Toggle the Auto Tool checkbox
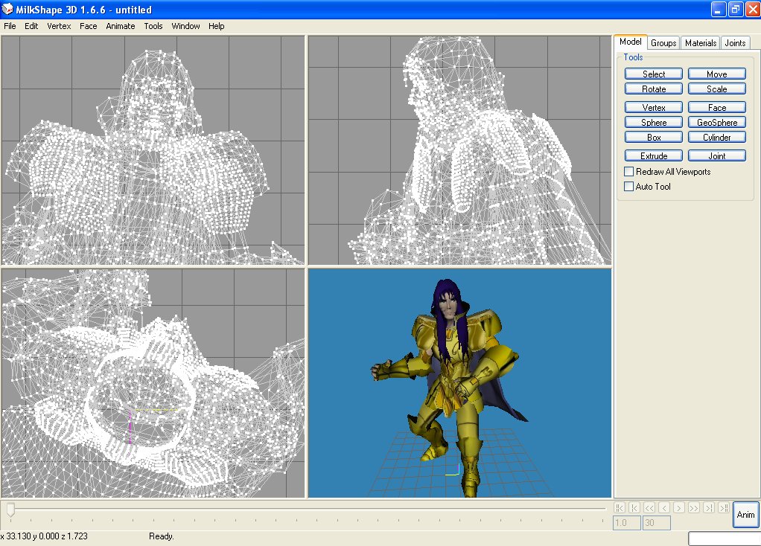The height and width of the screenshot is (546, 761). 628,186
